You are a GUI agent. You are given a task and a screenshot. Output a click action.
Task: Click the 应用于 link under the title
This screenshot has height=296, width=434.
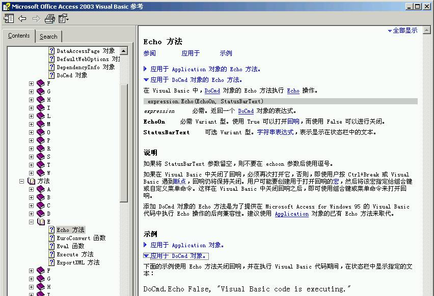click(x=191, y=53)
